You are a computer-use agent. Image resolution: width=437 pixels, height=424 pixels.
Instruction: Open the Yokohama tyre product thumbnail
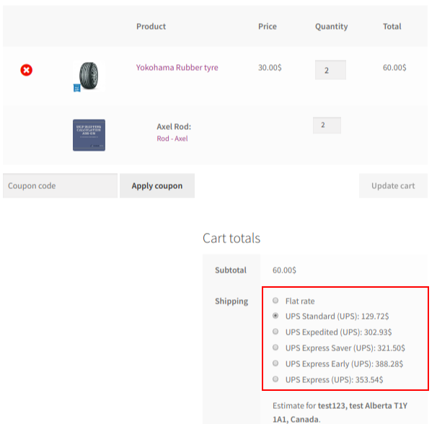pyautogui.click(x=90, y=74)
